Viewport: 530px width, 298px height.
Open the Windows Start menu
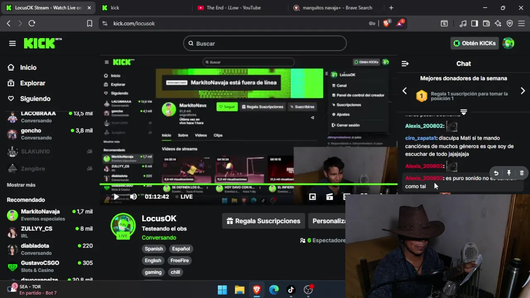tap(222, 290)
